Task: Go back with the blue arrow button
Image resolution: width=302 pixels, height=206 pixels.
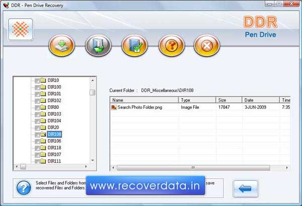Action: 246,189
